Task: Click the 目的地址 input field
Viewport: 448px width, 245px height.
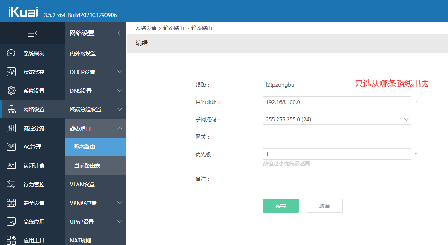Action: coord(336,102)
